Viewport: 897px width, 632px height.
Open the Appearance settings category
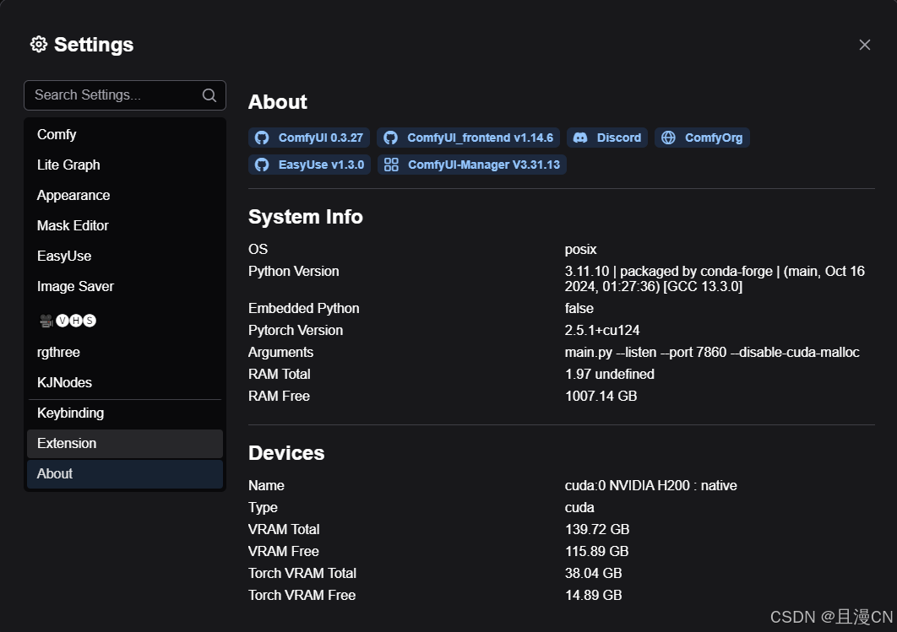[x=125, y=196]
